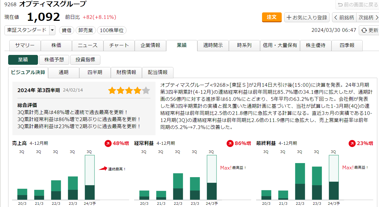
Task: Click the 経常利益 22/3 bar
Action: click(178, 186)
